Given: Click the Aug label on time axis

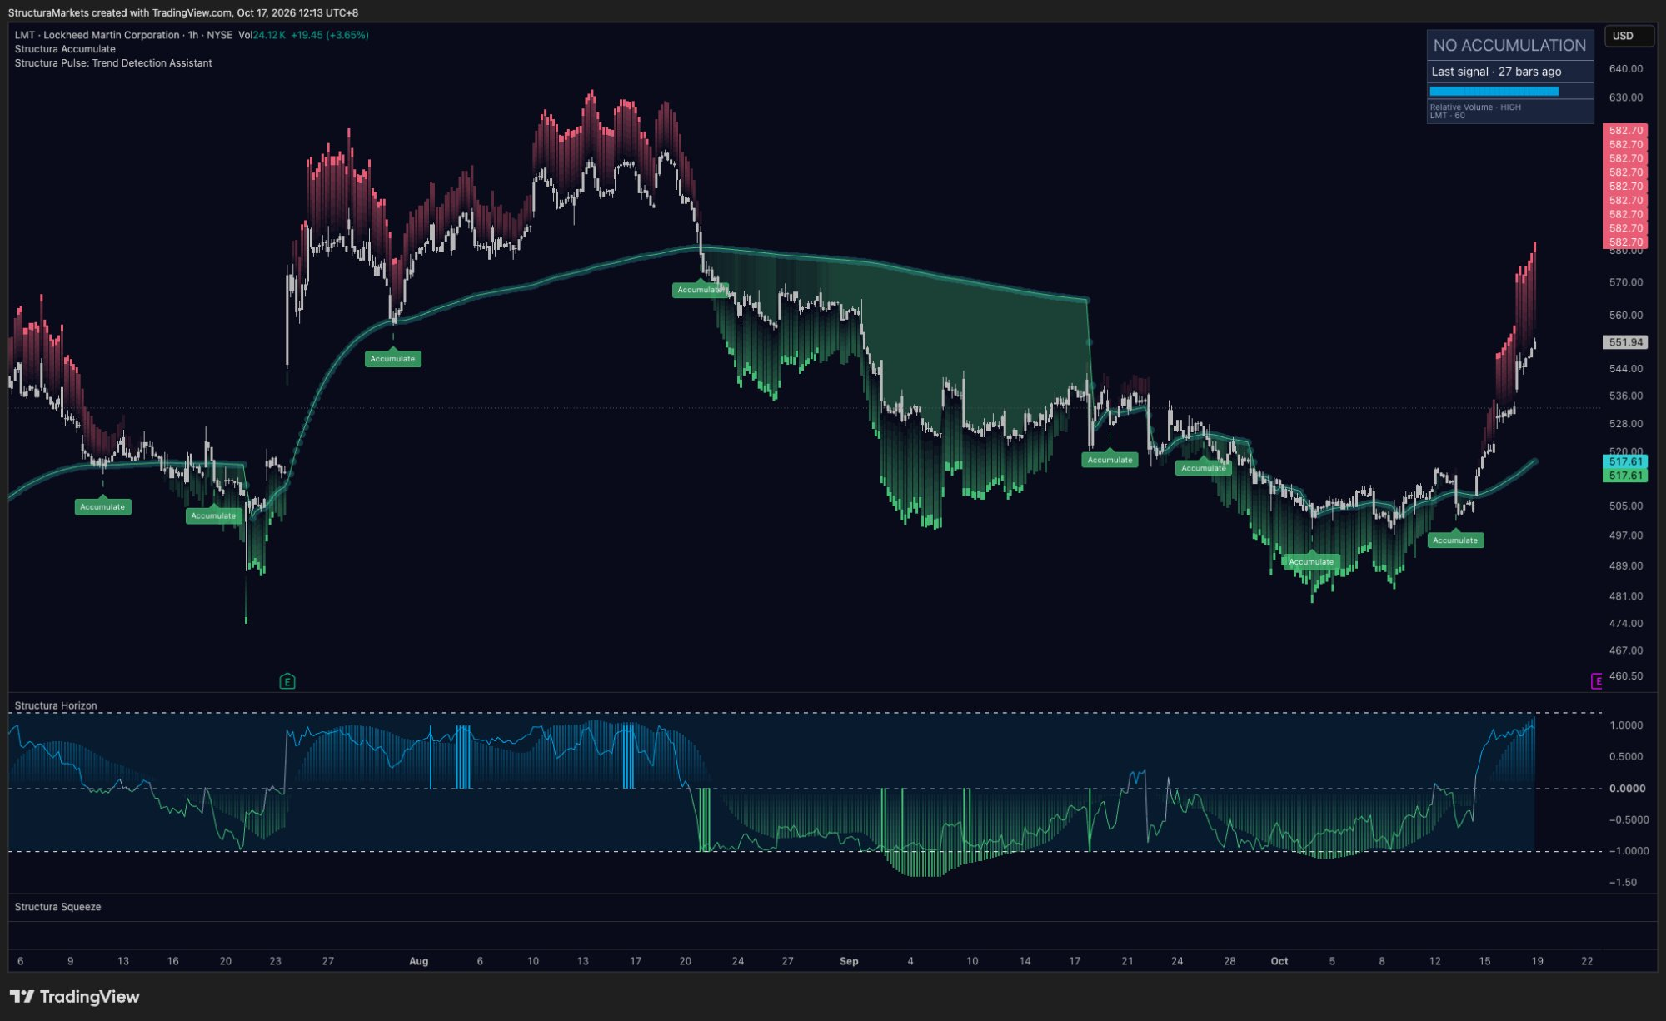Looking at the screenshot, I should (x=419, y=961).
